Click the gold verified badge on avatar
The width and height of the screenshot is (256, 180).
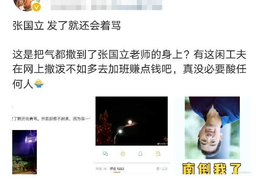click(37, 7)
